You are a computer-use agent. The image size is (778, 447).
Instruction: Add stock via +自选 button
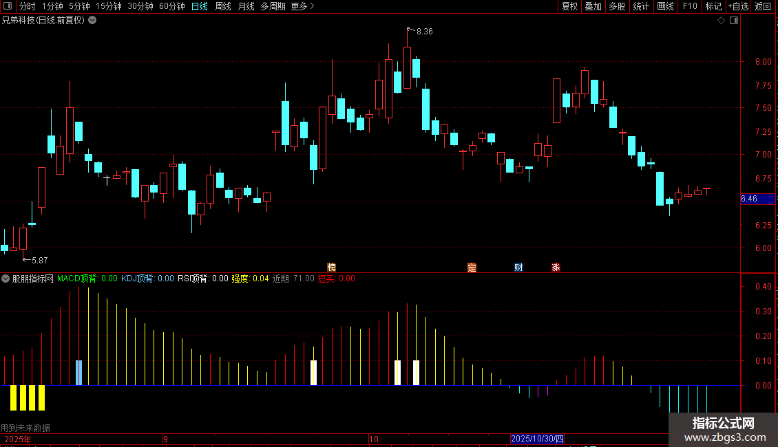pyautogui.click(x=738, y=6)
